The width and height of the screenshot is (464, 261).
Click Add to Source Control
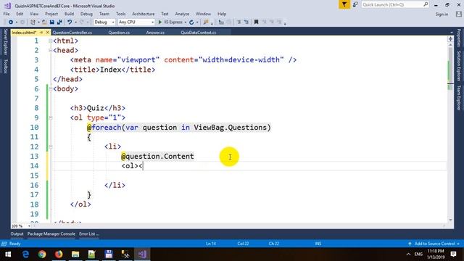click(434, 244)
